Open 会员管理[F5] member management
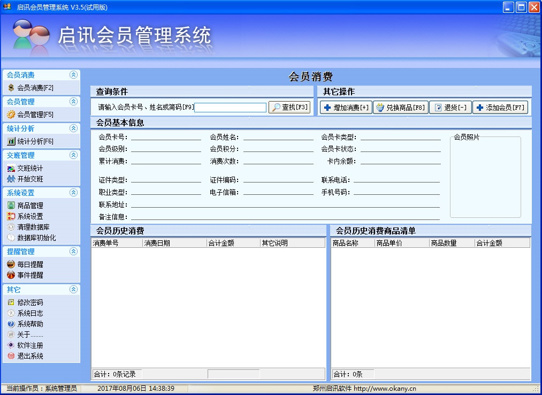542x395 pixels. tap(35, 114)
